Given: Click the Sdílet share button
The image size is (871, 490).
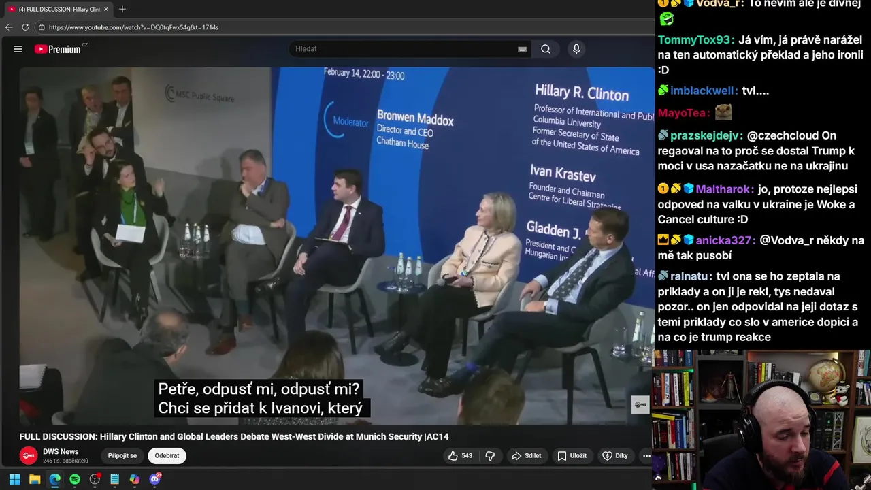Looking at the screenshot, I should coord(527,455).
